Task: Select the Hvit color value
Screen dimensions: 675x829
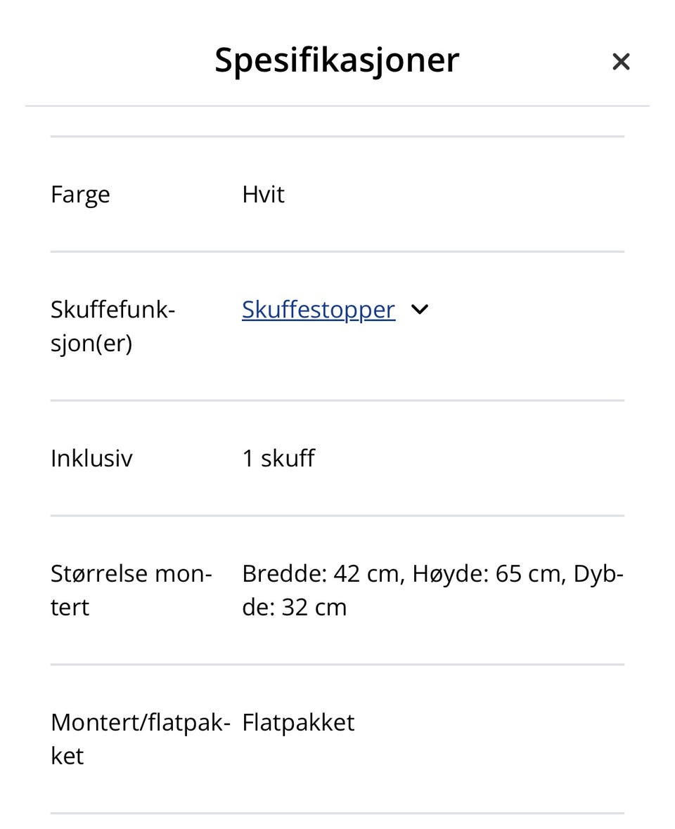Action: pyautogui.click(x=262, y=194)
